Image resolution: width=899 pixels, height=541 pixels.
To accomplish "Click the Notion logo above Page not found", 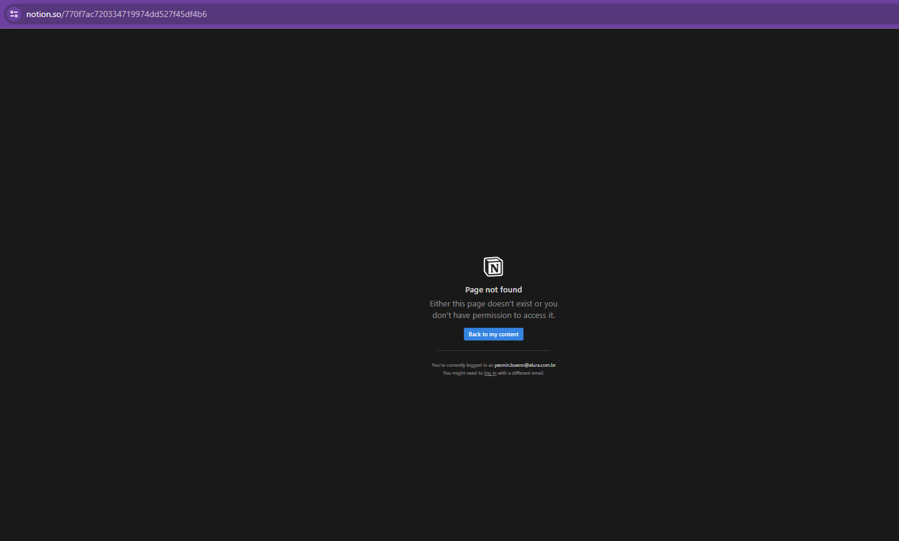I will [493, 267].
